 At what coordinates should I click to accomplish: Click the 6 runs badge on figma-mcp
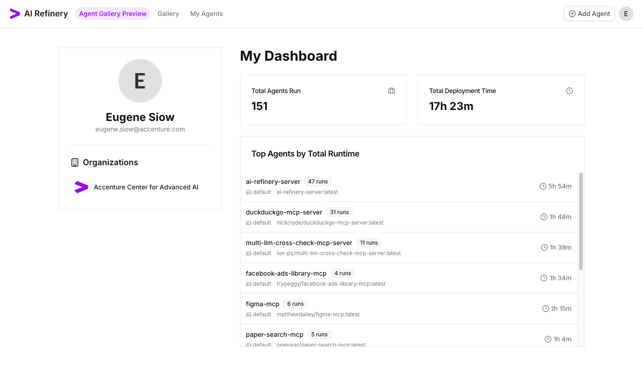[295, 304]
